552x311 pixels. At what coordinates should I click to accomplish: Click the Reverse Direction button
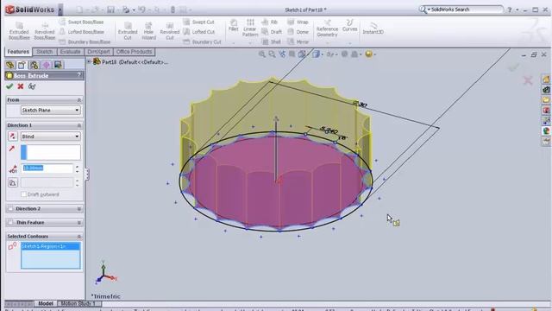[13, 136]
